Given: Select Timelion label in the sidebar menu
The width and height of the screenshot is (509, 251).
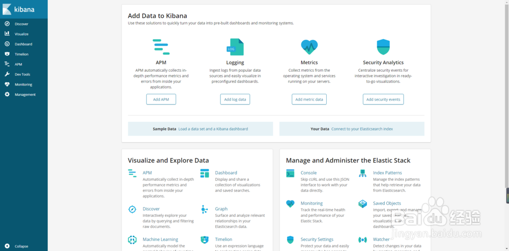Looking at the screenshot, I should click(x=21, y=54).
